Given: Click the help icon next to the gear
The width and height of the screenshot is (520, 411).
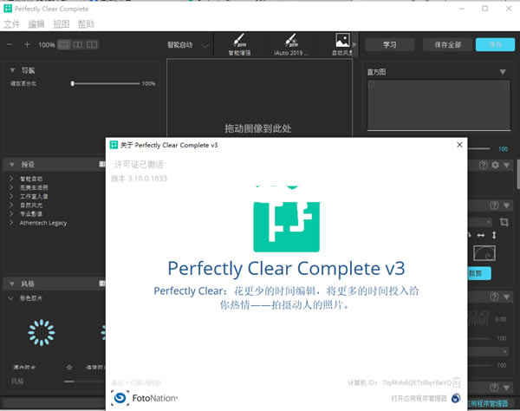Looking at the screenshot, I should click(484, 165).
